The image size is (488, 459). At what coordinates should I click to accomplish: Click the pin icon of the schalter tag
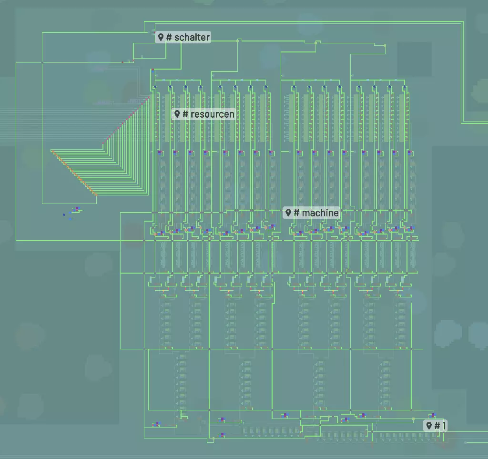tap(161, 37)
